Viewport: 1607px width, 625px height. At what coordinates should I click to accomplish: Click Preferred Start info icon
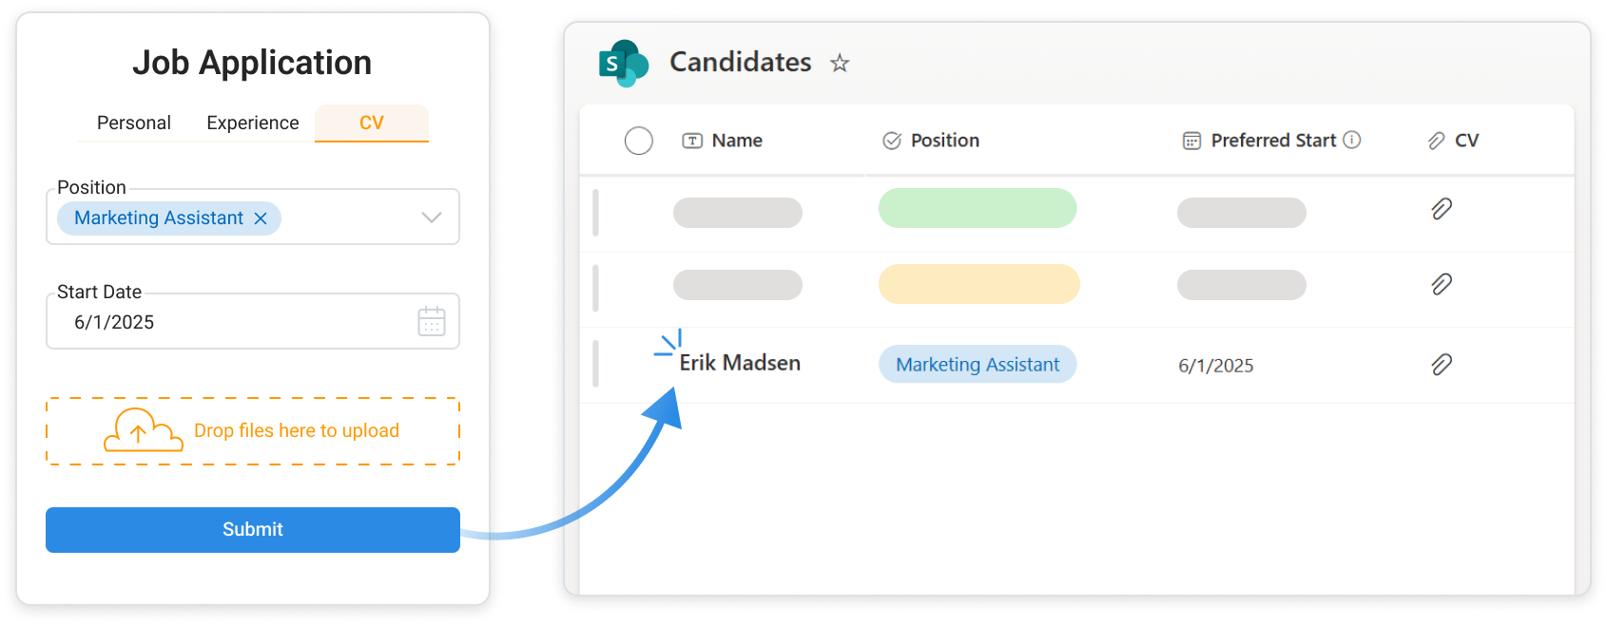pyautogui.click(x=1351, y=140)
